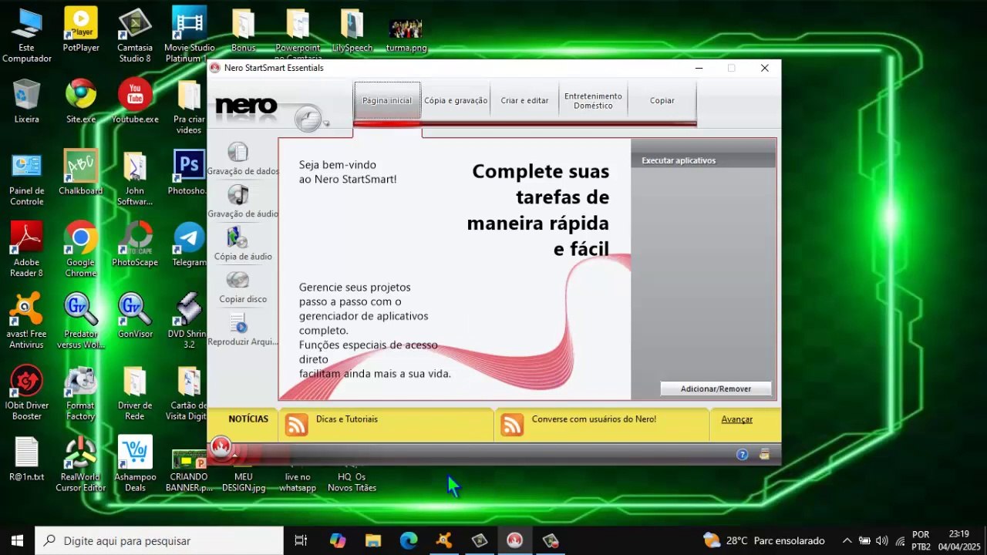Click the Nero clock gauge icon
Screen dimensions: 987x555
pos(309,119)
